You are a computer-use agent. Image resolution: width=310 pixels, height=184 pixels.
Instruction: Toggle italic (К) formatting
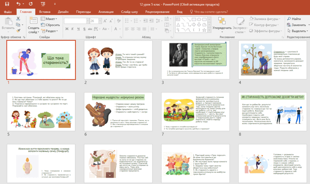coord(73,29)
